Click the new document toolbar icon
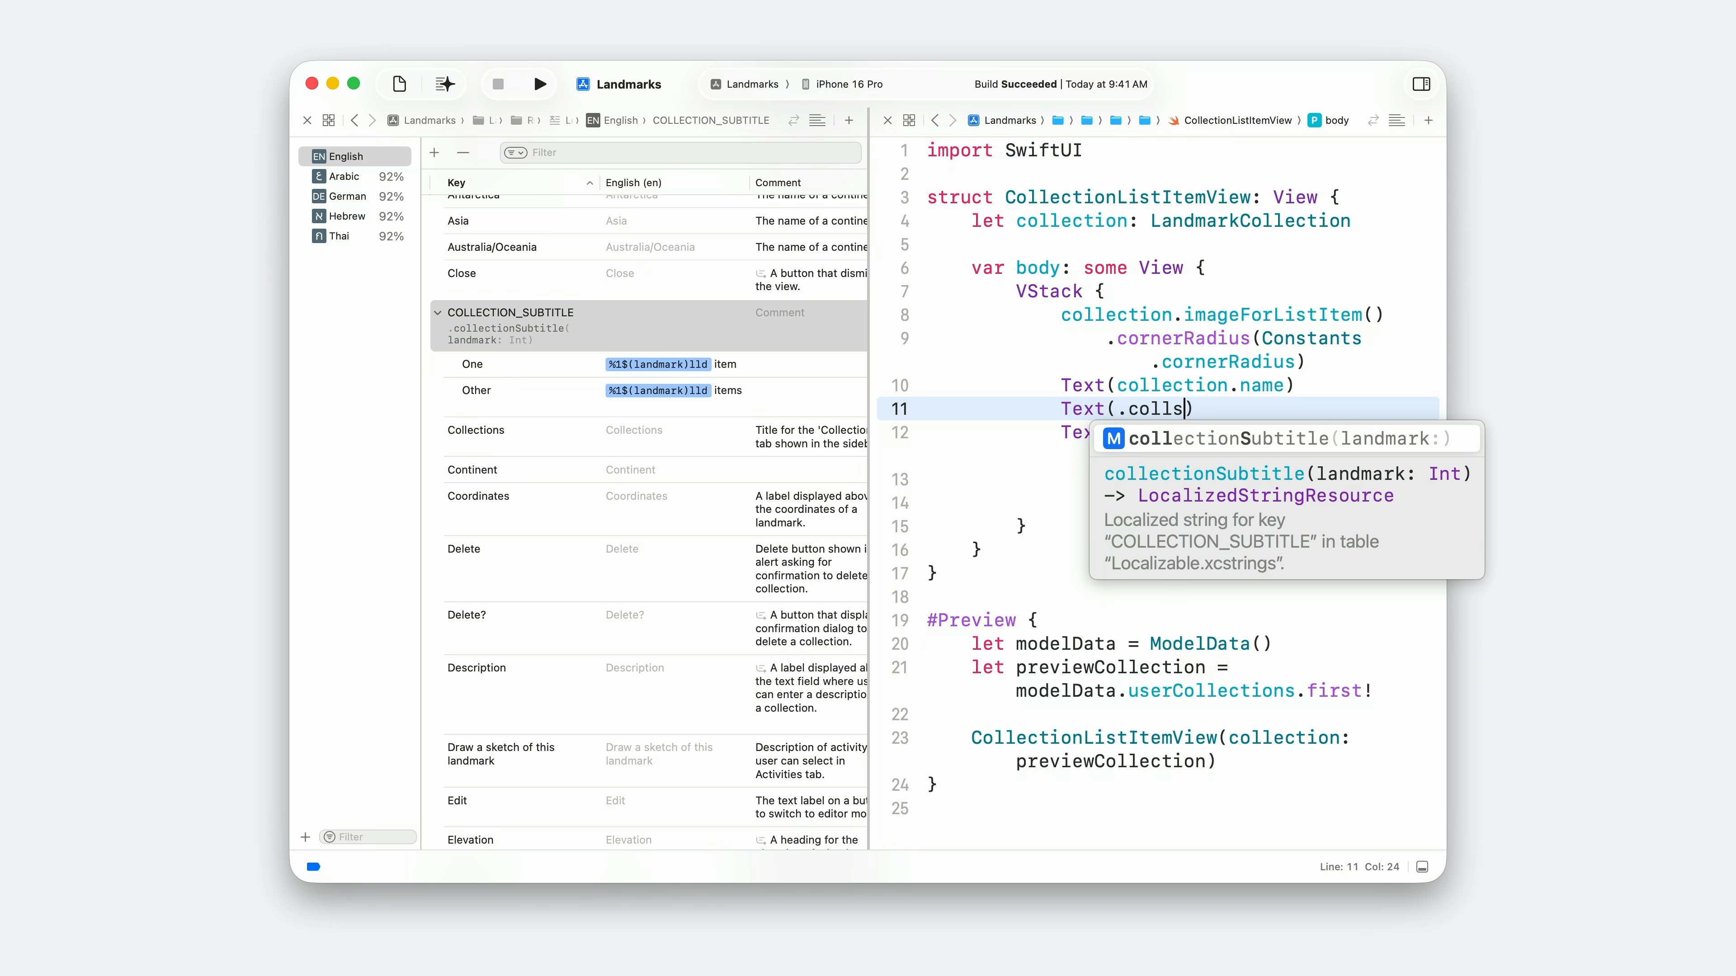This screenshot has width=1736, height=976. coord(399,84)
